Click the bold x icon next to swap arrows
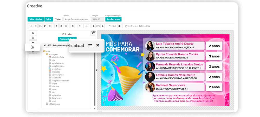The image size is (260, 117). [x=98, y=45]
